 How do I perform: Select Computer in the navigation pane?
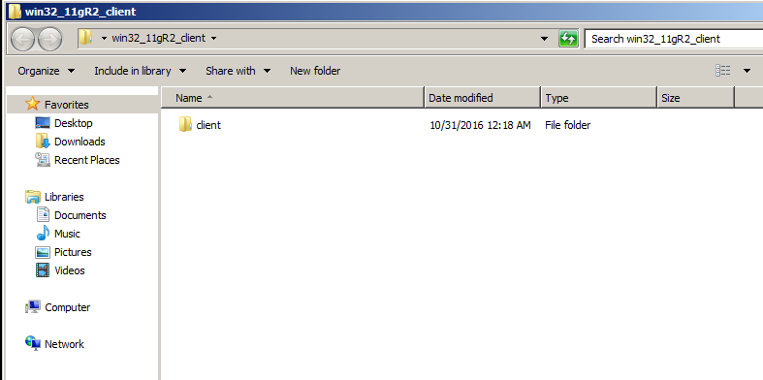68,307
